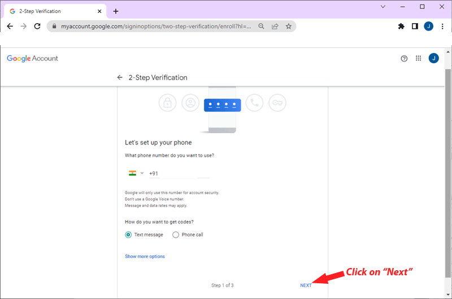Bookmark this page with the star icon
Viewport: 452px width, 299px height.
289,26
